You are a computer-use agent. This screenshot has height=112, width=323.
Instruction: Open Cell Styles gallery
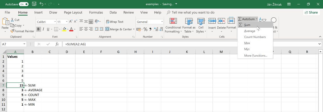pyautogui.click(x=201, y=25)
